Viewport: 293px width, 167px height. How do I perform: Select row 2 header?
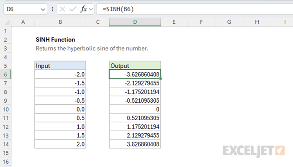tap(5, 40)
